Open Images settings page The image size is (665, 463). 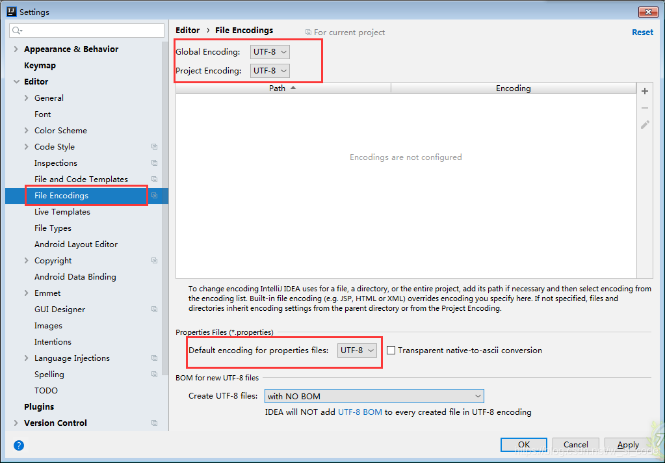[48, 326]
